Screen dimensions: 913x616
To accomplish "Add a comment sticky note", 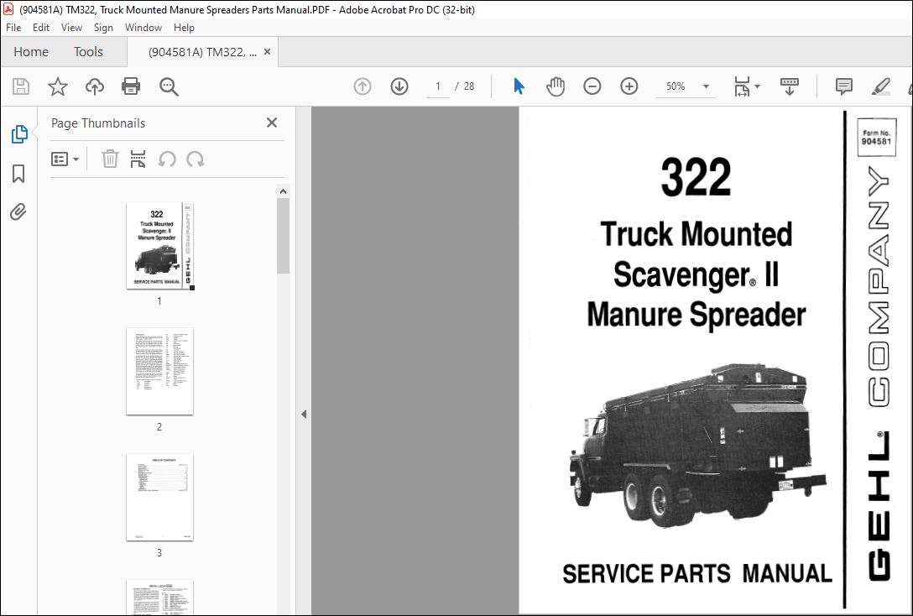I will 843,86.
